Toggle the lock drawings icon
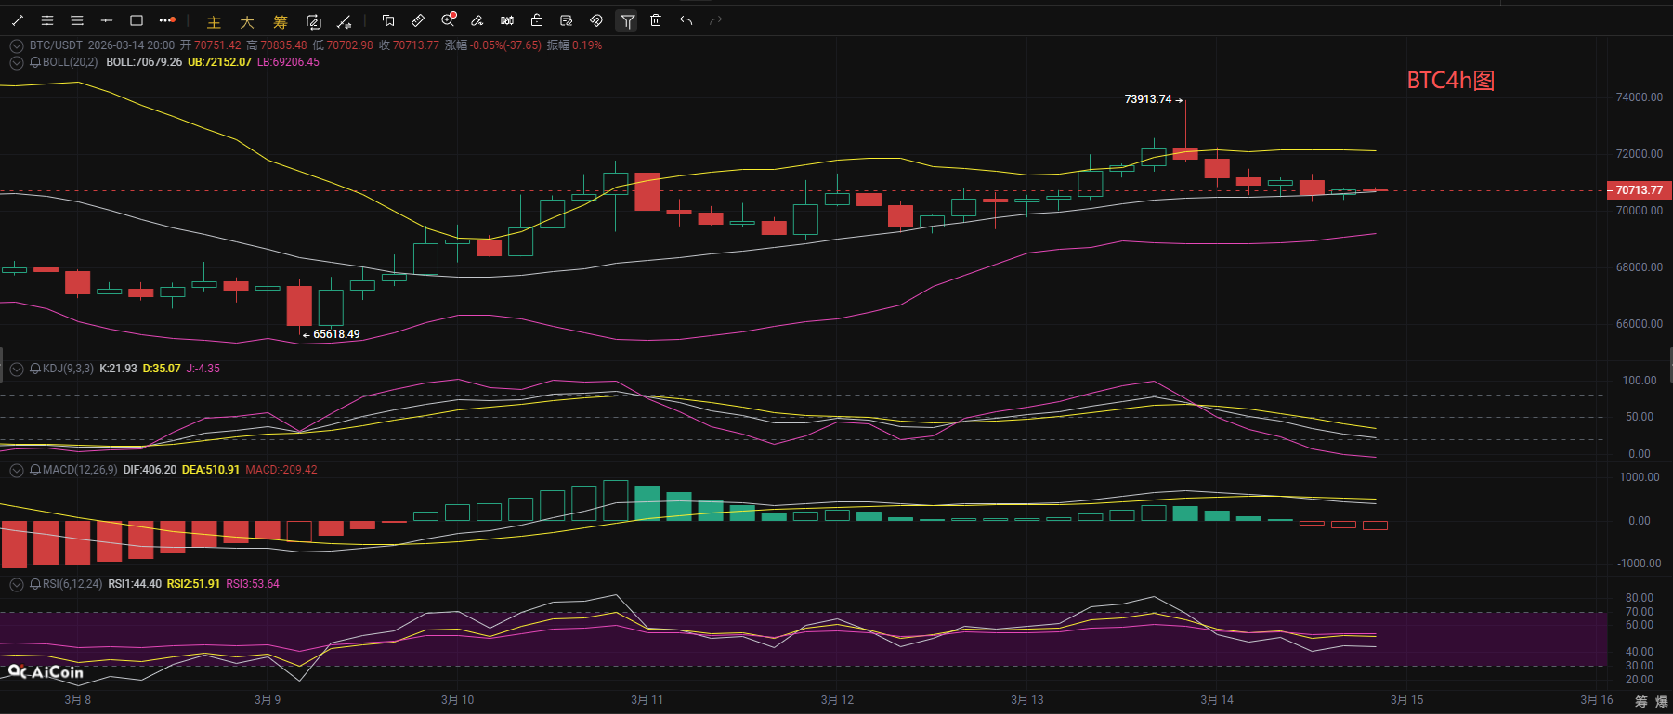 [x=537, y=20]
